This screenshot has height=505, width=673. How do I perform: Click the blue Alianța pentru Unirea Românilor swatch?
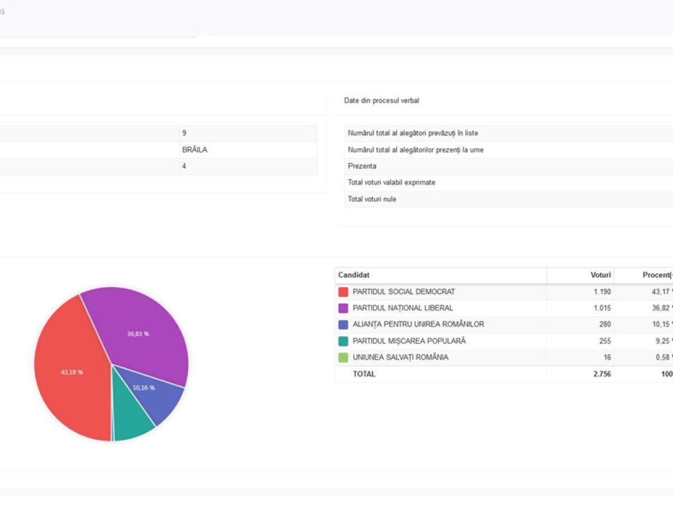click(343, 324)
